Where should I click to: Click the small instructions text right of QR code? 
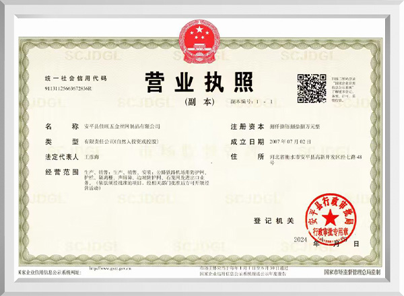point(344,89)
